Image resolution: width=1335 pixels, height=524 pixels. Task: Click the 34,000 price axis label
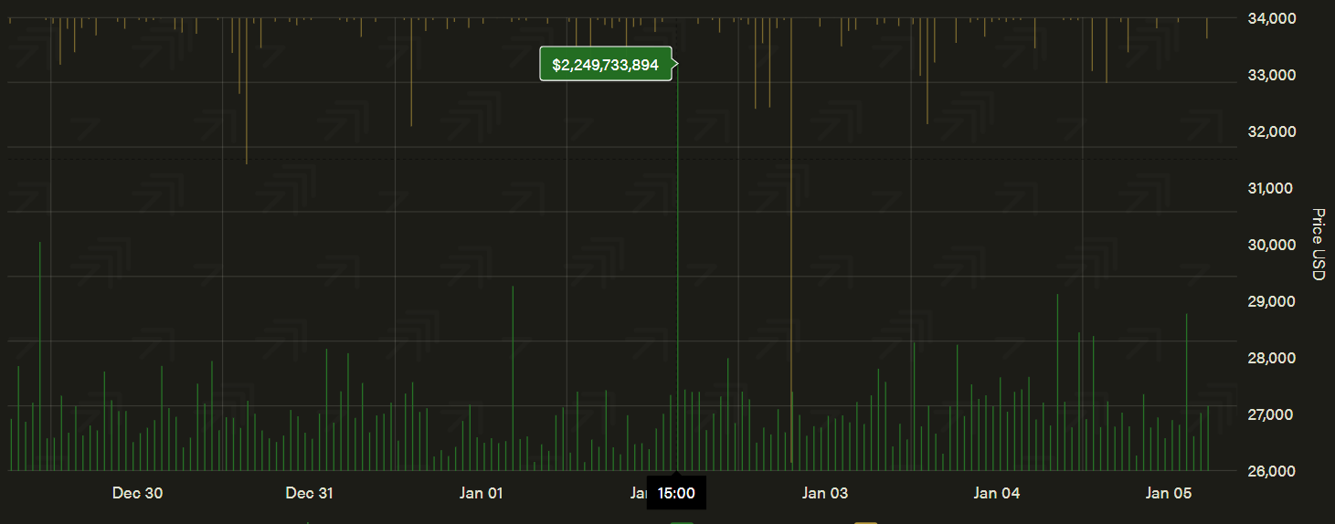tap(1271, 18)
